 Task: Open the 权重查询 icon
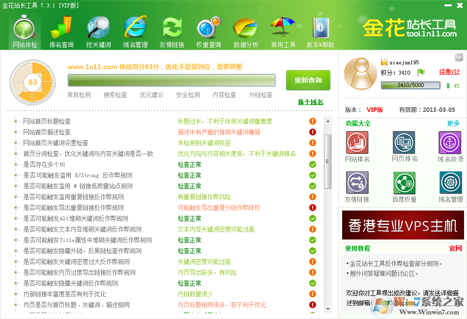pyautogui.click(x=209, y=32)
